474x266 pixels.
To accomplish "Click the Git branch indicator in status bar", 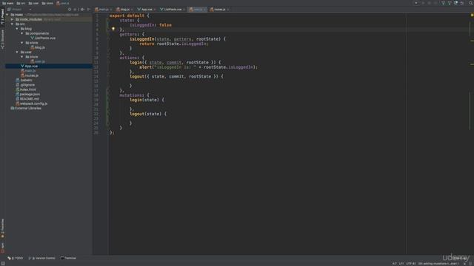I will point(438,264).
